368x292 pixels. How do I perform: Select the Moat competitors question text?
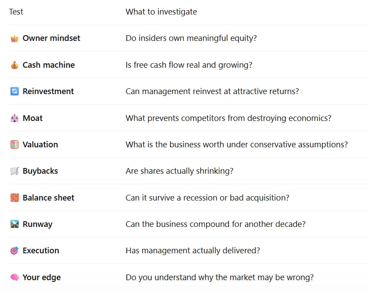click(x=228, y=118)
